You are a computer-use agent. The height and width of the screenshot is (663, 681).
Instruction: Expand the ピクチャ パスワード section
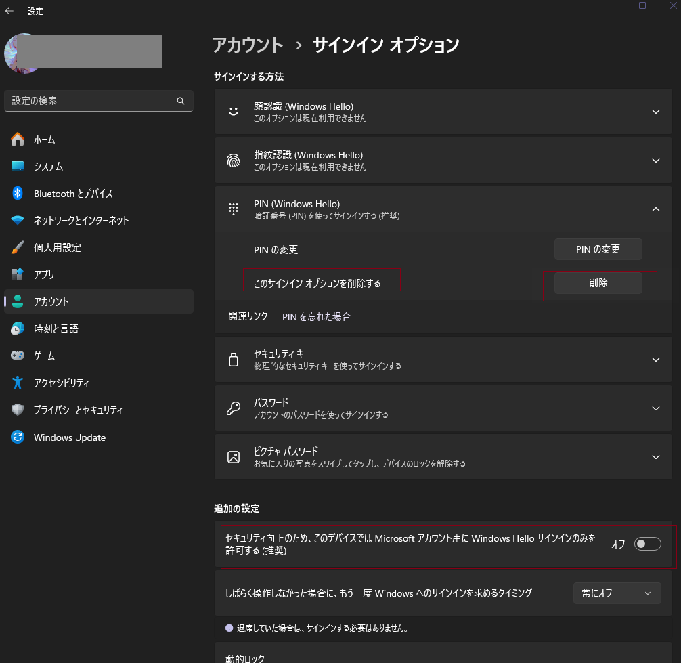pyautogui.click(x=656, y=456)
